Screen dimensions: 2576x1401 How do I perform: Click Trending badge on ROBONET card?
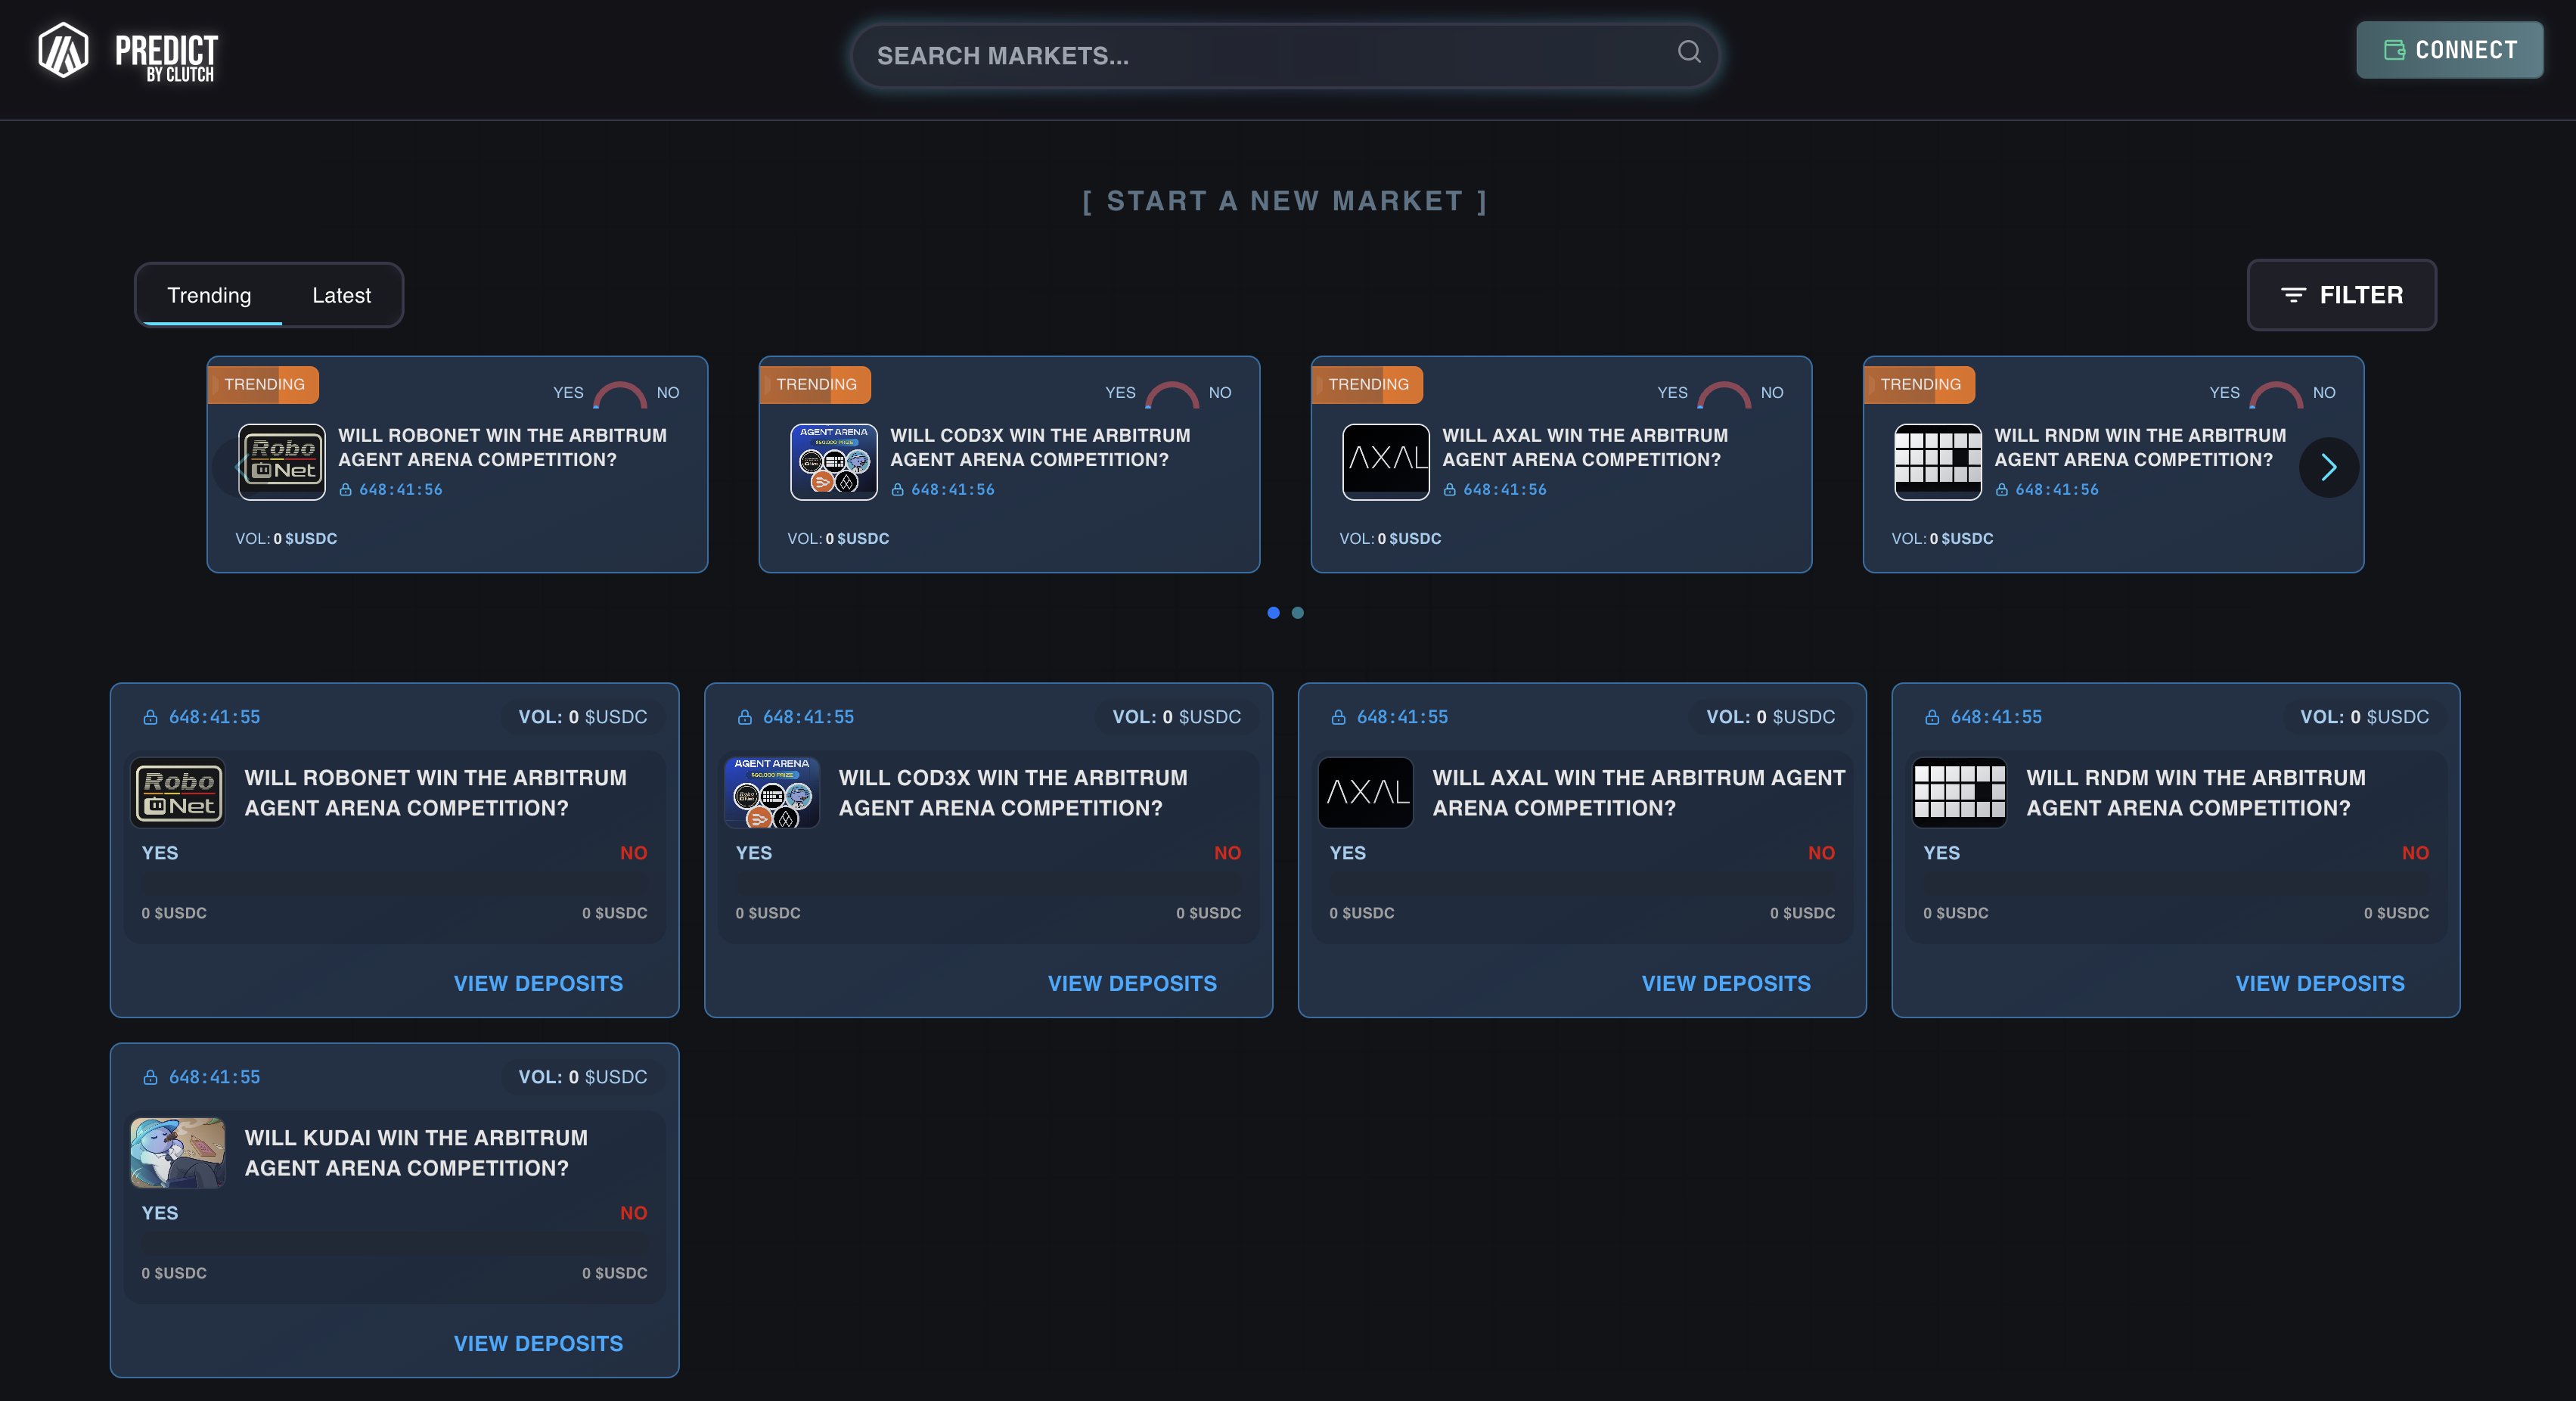(x=264, y=384)
